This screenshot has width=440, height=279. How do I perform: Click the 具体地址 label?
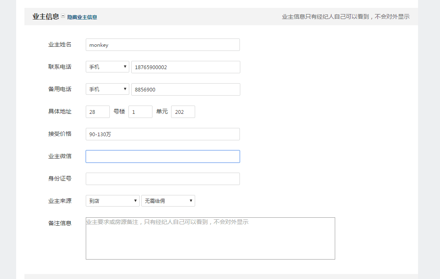point(60,112)
